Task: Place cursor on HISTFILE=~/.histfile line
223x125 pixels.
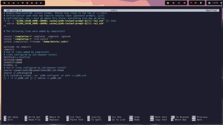Action: 17,57
